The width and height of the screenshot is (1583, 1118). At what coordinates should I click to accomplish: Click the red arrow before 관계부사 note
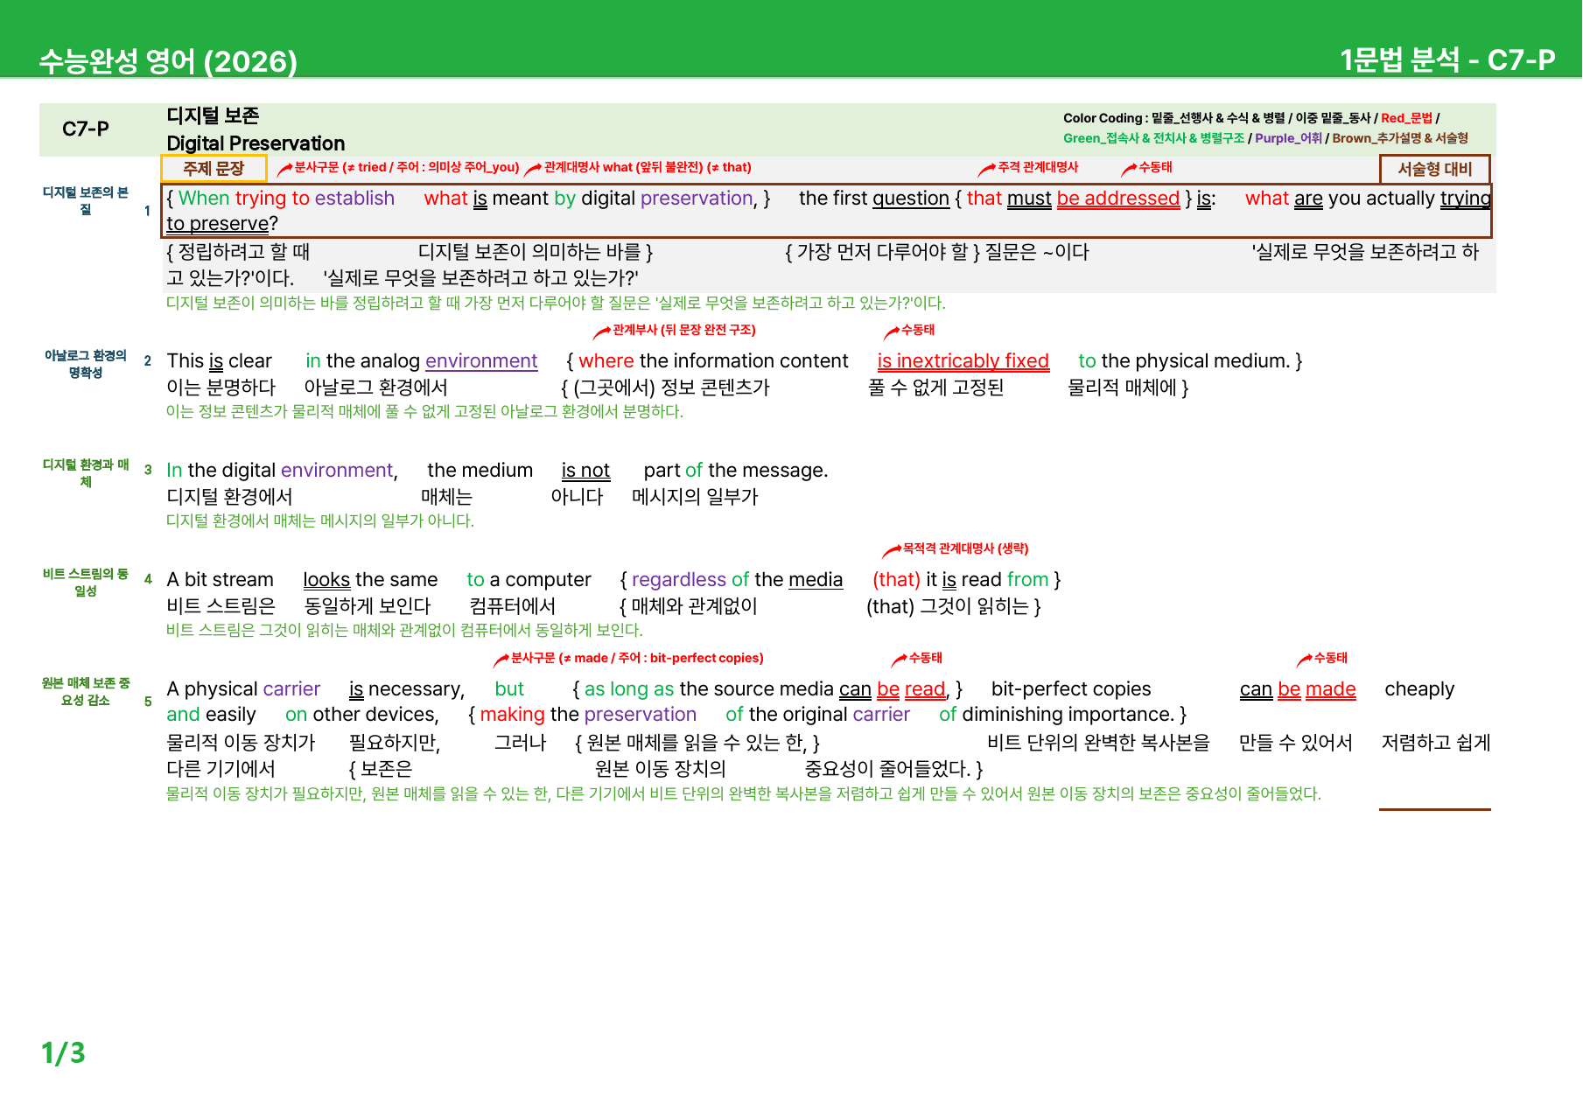(x=602, y=332)
